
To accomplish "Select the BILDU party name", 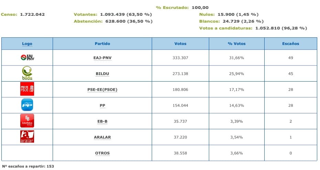I will [x=102, y=74].
